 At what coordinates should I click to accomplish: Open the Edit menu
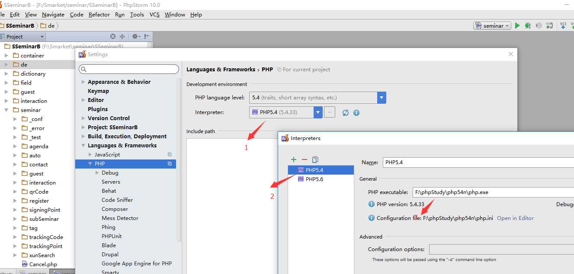click(15, 14)
